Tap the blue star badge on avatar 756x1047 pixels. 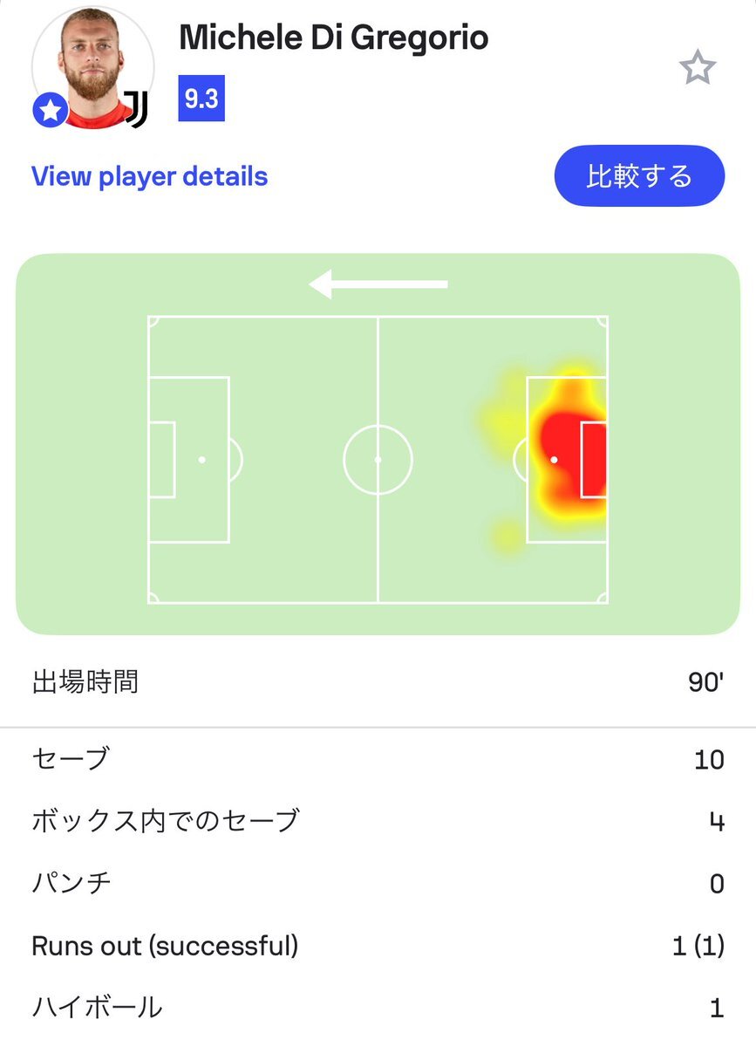51,111
